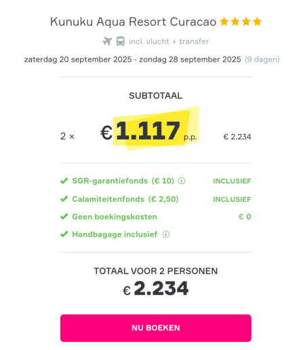305x350 pixels.
Task: Click the travel dates line
Action: (x=132, y=60)
